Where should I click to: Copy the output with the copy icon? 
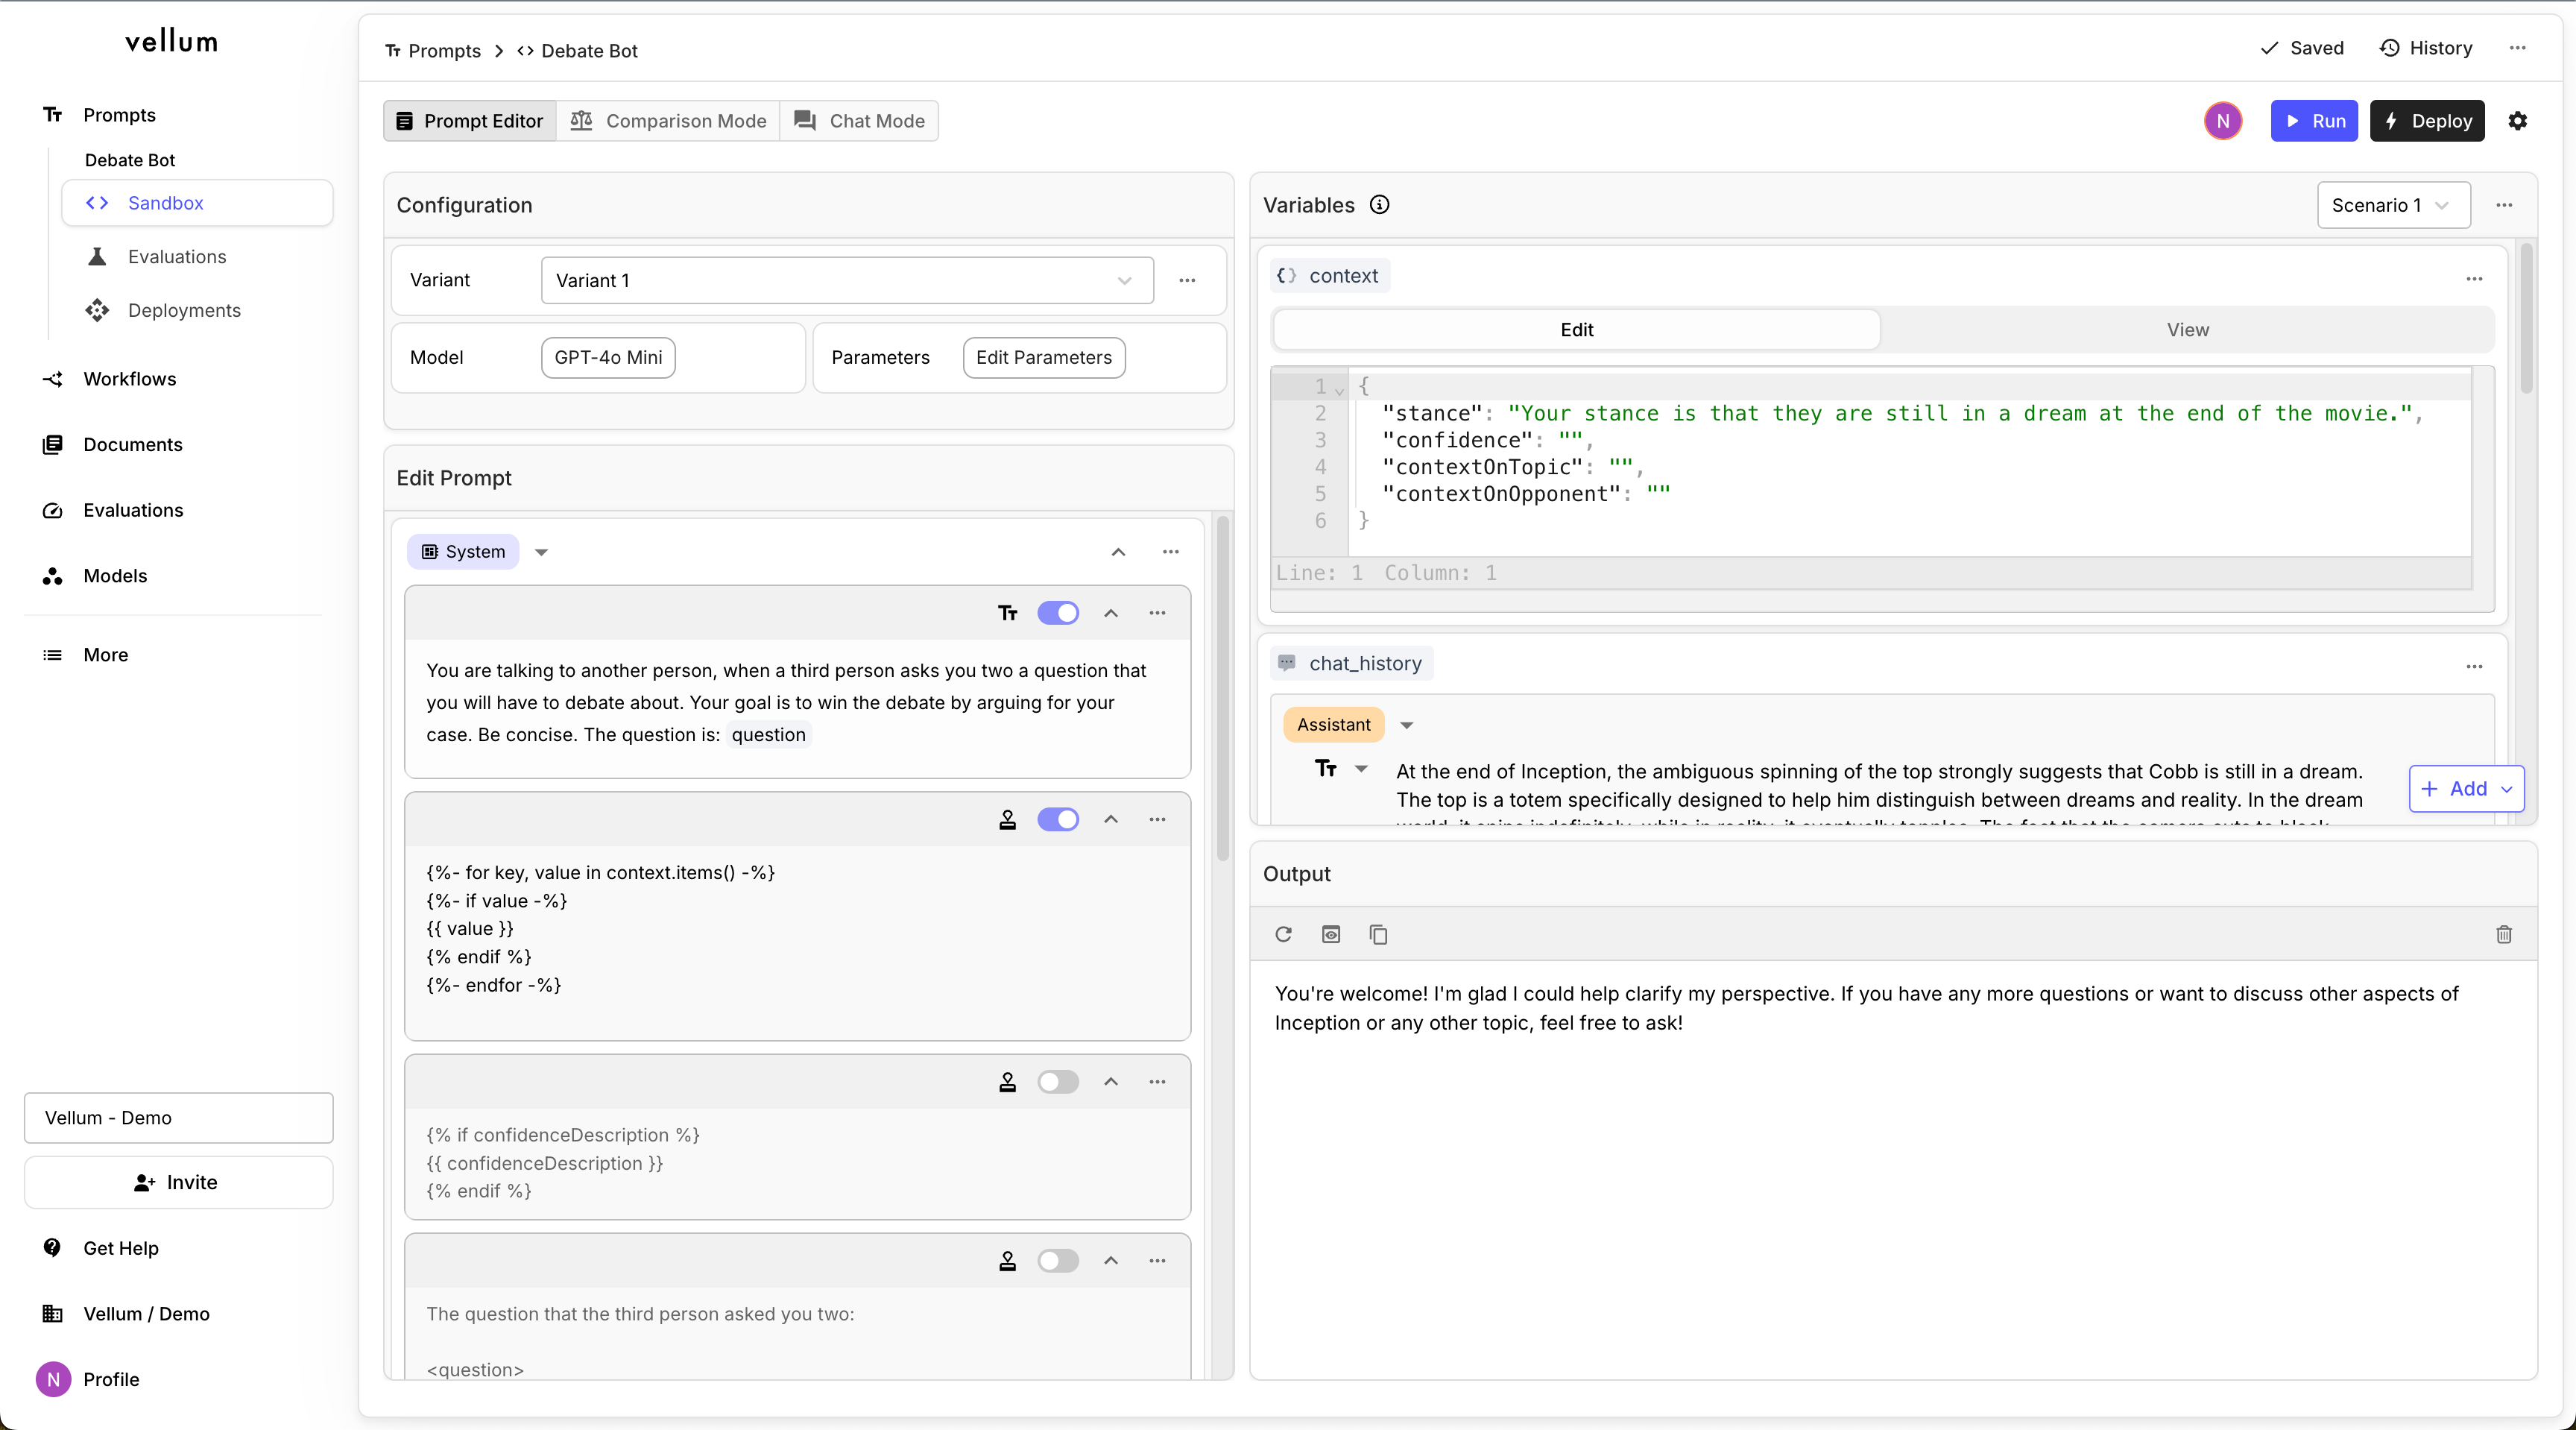pos(1378,934)
